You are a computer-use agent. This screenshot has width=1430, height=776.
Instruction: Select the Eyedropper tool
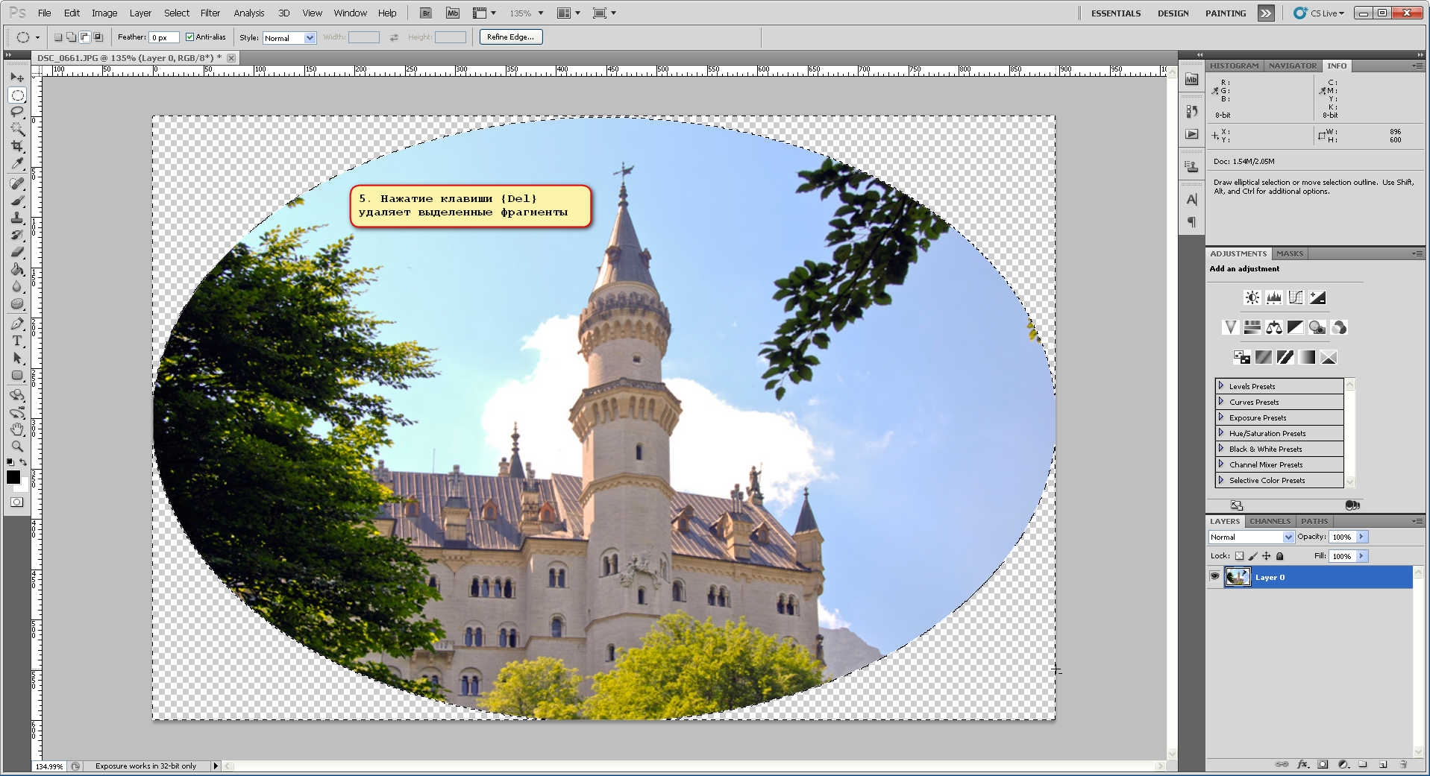tap(17, 163)
